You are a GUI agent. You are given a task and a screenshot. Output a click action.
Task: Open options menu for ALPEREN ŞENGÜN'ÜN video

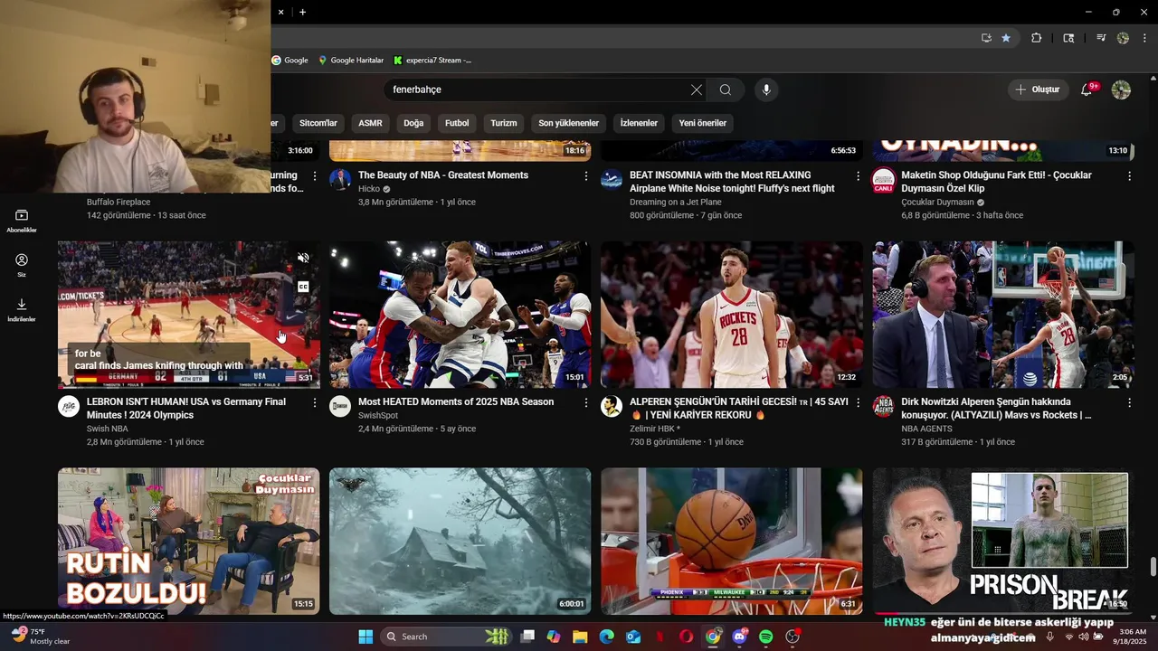tap(858, 402)
